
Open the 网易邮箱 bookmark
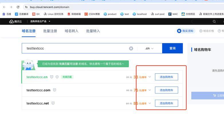click(74, 14)
